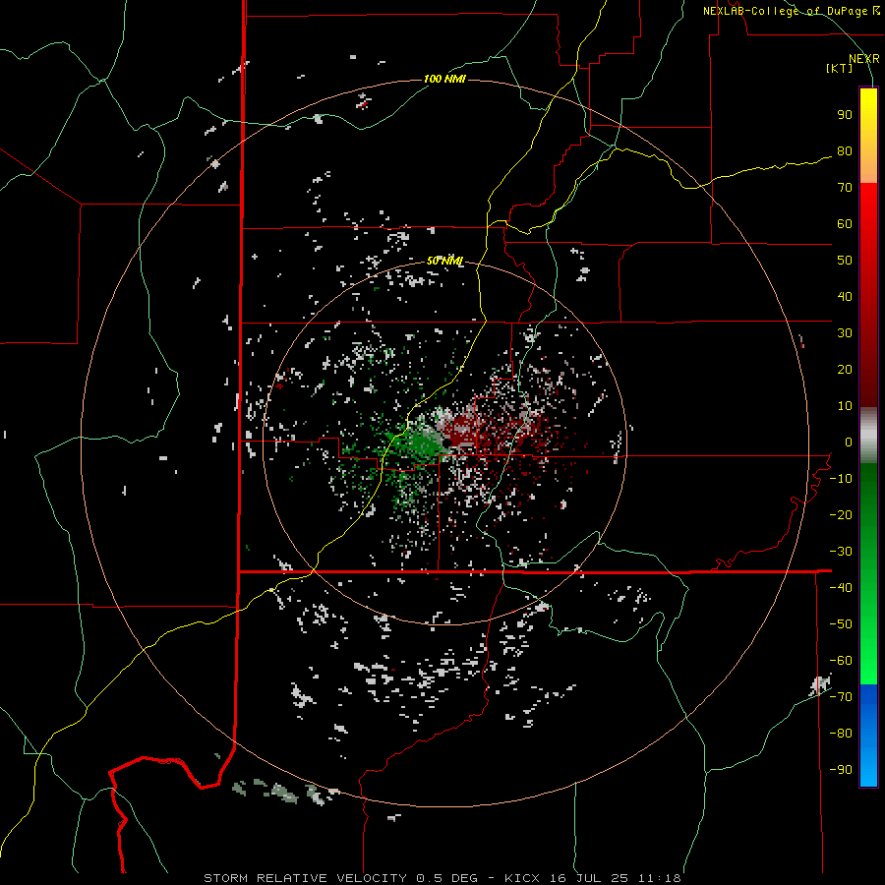
Task: Click the gray zero-velocity segment of the color bar
Action: pyautogui.click(x=868, y=436)
